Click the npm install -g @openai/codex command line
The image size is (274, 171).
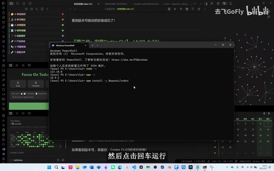[x=107, y=81]
